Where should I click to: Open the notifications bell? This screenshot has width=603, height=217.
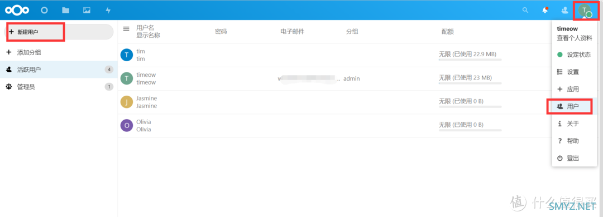[545, 11]
